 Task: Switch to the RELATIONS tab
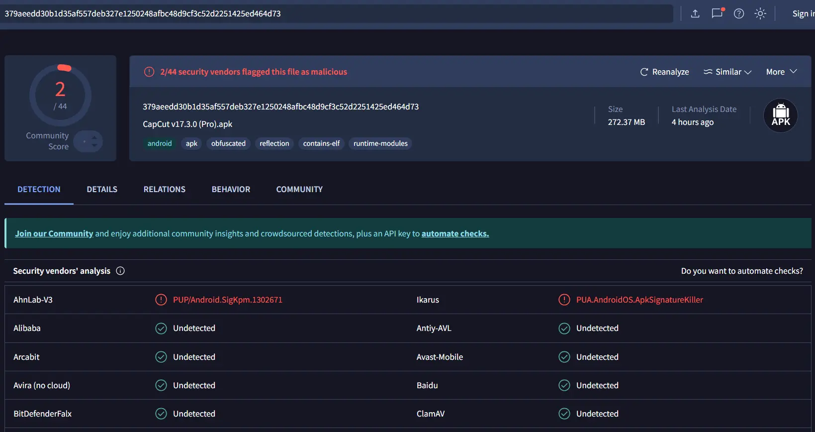[165, 189]
